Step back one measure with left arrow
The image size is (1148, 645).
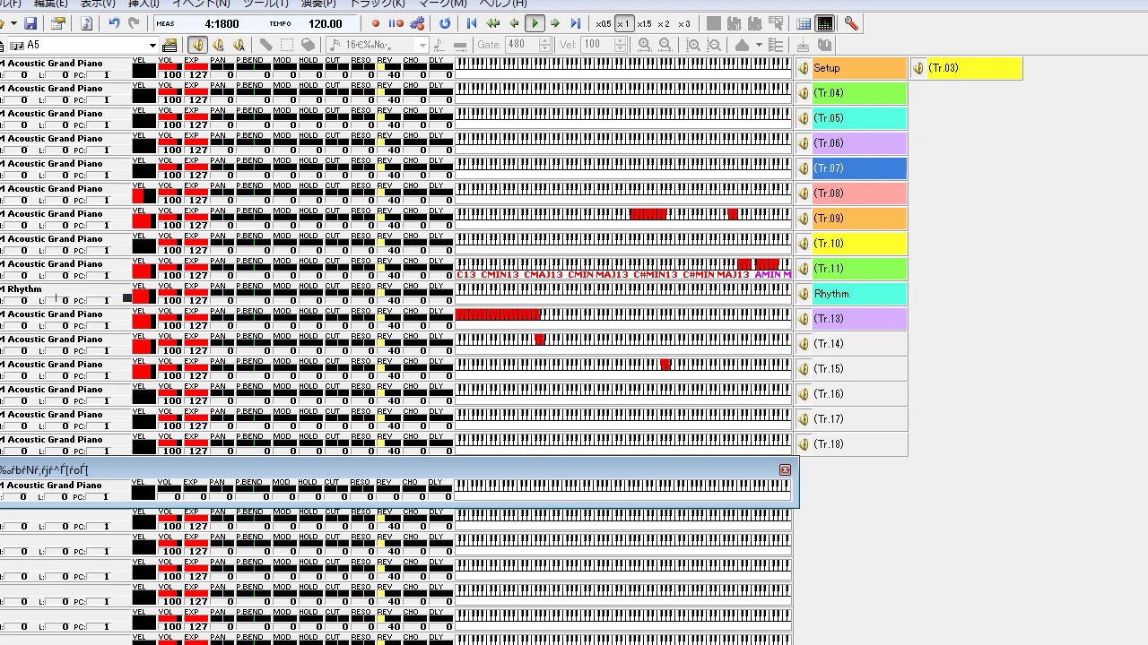[514, 23]
